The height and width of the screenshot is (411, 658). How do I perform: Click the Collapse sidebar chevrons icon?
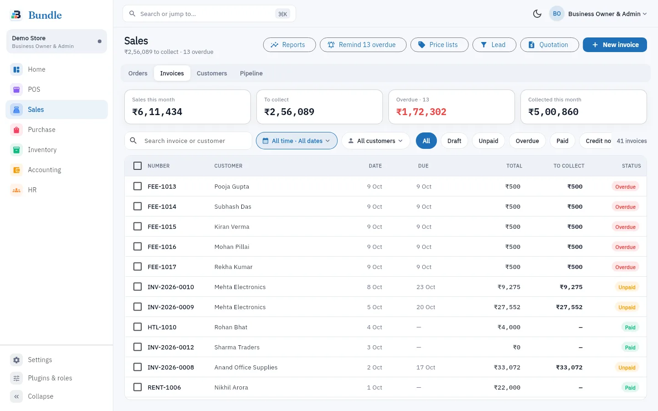pos(16,396)
